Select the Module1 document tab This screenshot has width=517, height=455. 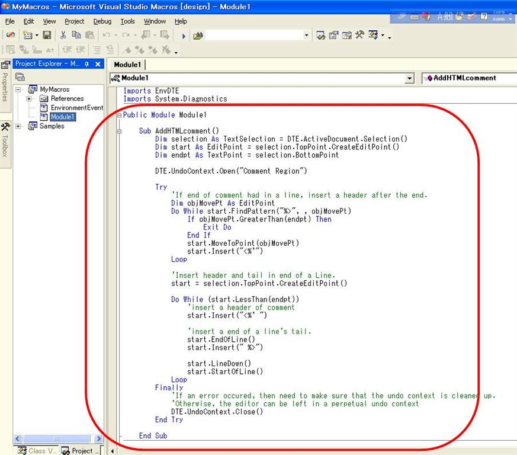[x=127, y=65]
